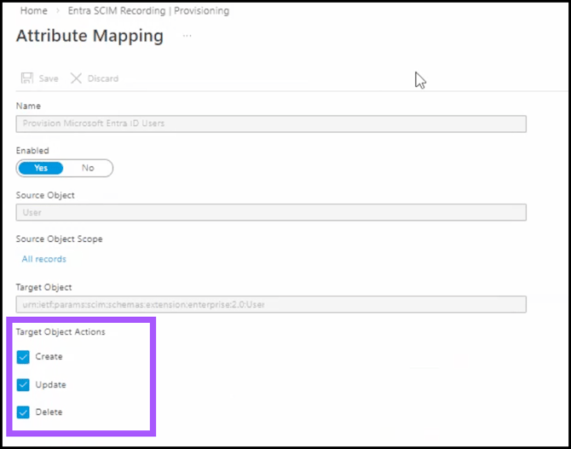Open the All records scope link
This screenshot has width=571, height=449.
[43, 259]
